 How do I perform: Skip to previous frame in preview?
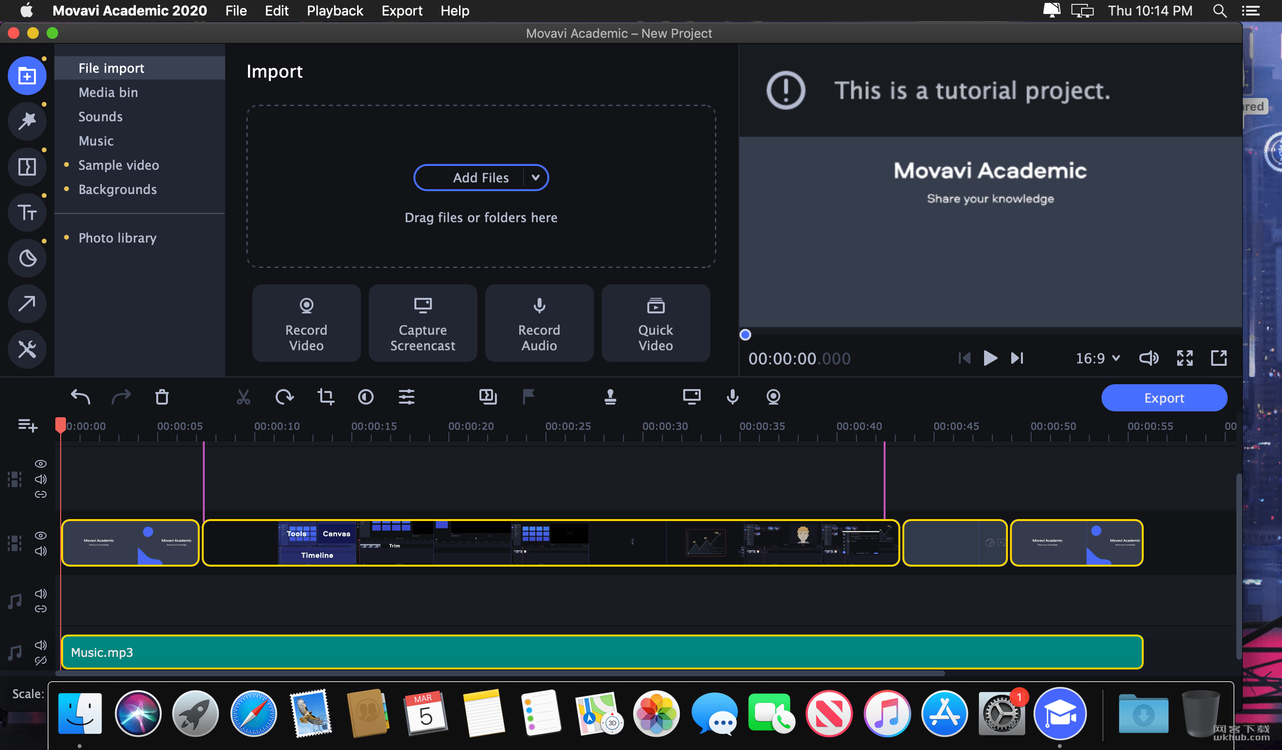coord(964,359)
